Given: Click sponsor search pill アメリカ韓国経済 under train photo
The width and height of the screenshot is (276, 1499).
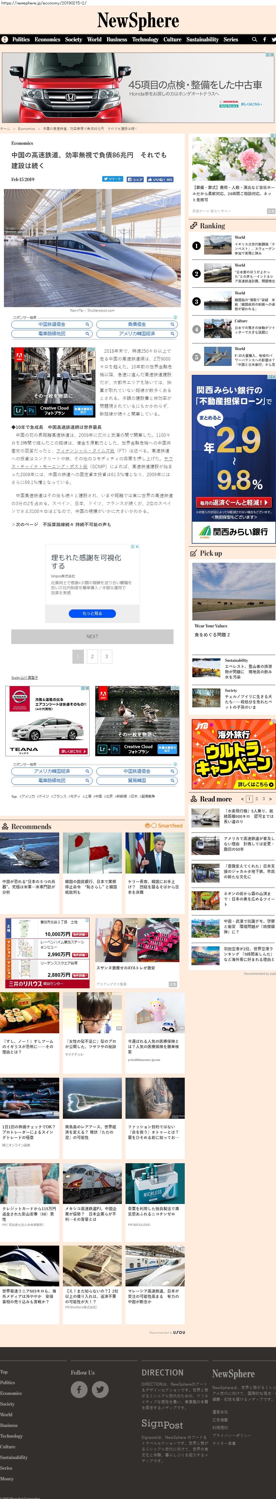Looking at the screenshot, I should click(136, 334).
